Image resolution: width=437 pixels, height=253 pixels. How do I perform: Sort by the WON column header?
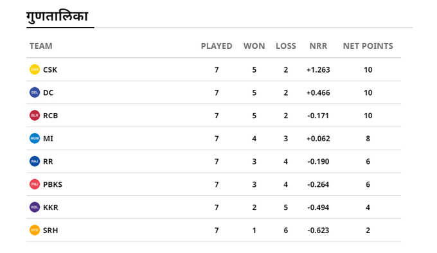pos(254,46)
